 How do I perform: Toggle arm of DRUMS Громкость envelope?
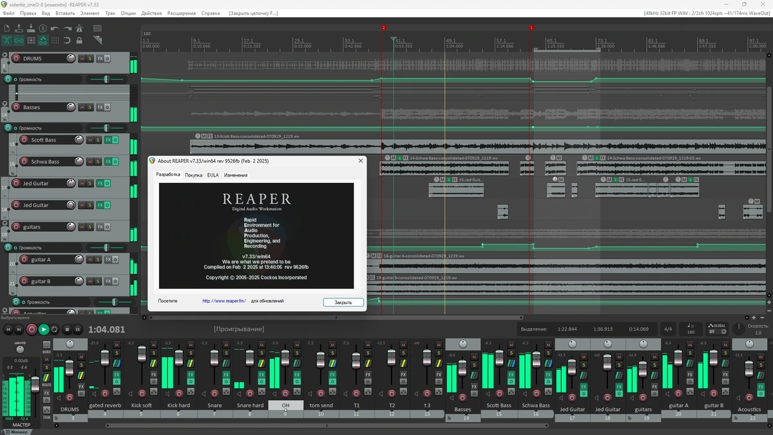(x=8, y=79)
